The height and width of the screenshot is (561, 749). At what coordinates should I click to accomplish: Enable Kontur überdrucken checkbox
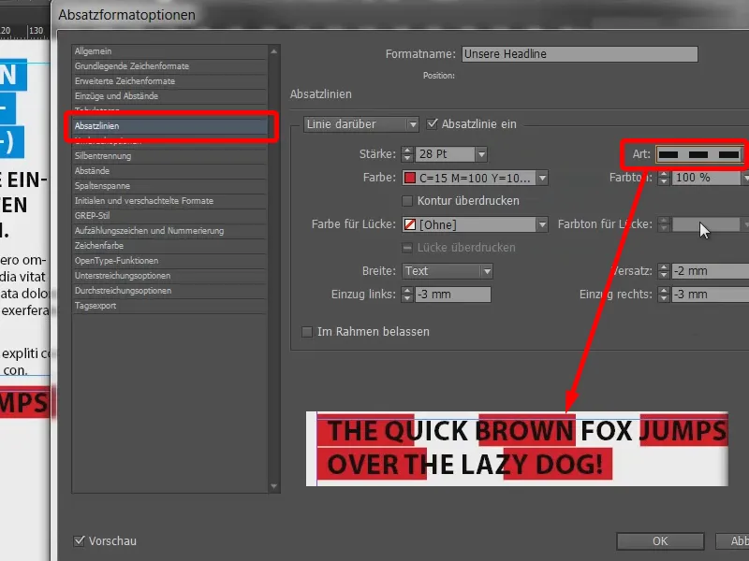407,201
